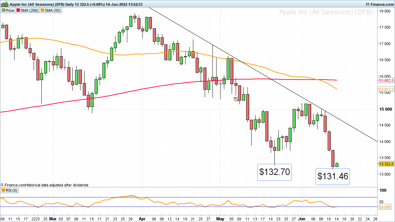Click the green Price color swatch
The height and width of the screenshot is (222, 395).
(3, 10)
